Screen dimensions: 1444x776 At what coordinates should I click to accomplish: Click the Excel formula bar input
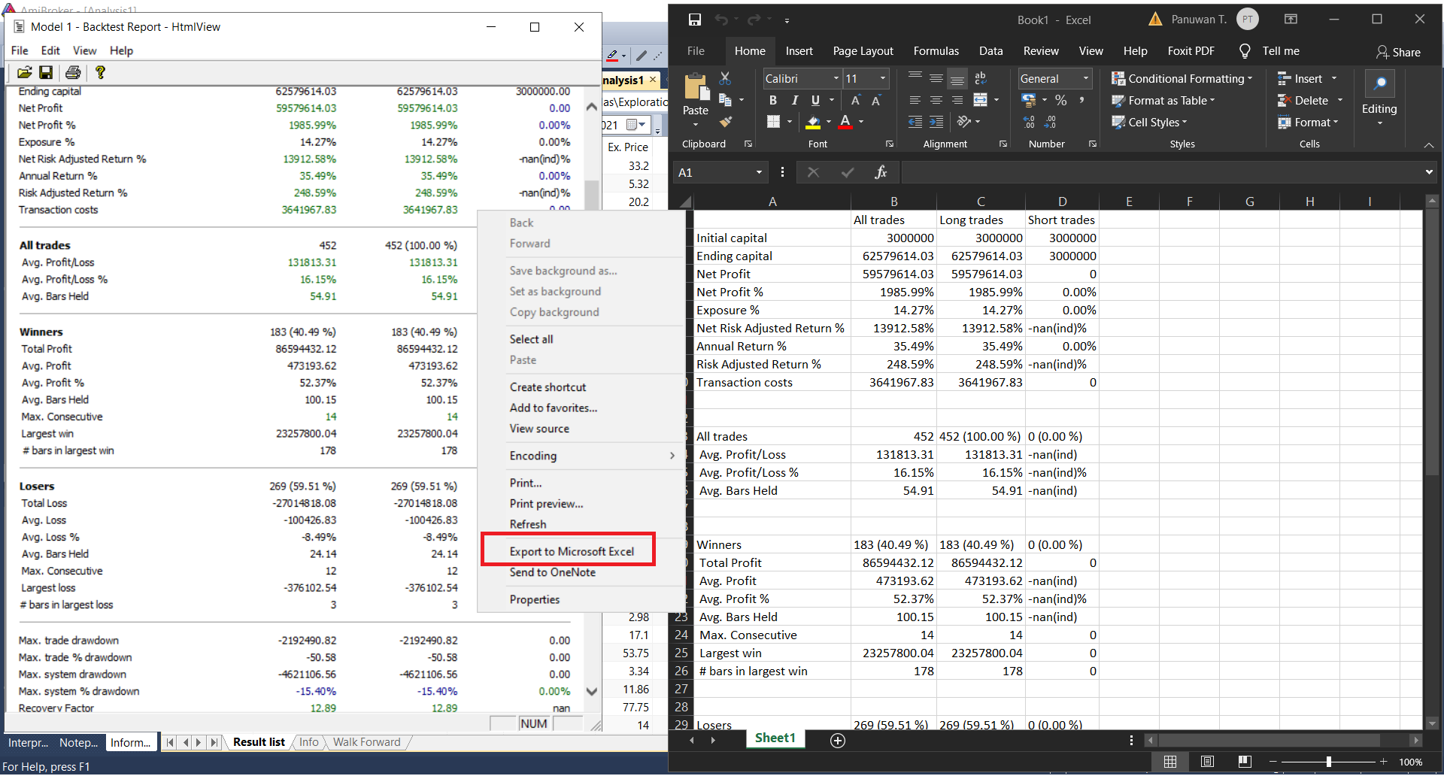pyautogui.click(x=1161, y=172)
